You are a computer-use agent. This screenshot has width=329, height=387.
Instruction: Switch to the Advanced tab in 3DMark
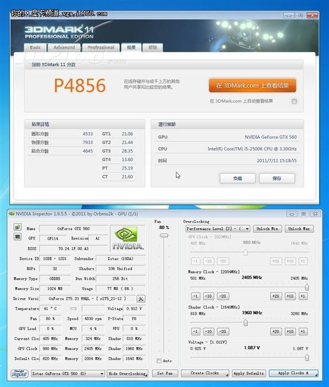coord(64,48)
